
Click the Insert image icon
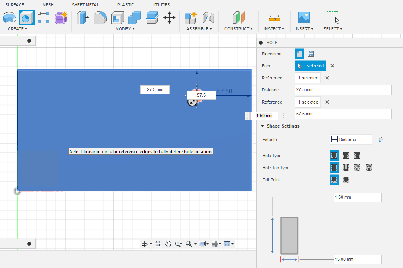(304, 18)
